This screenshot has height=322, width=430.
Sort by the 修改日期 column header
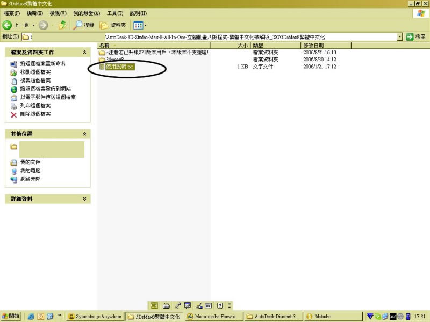click(326, 46)
